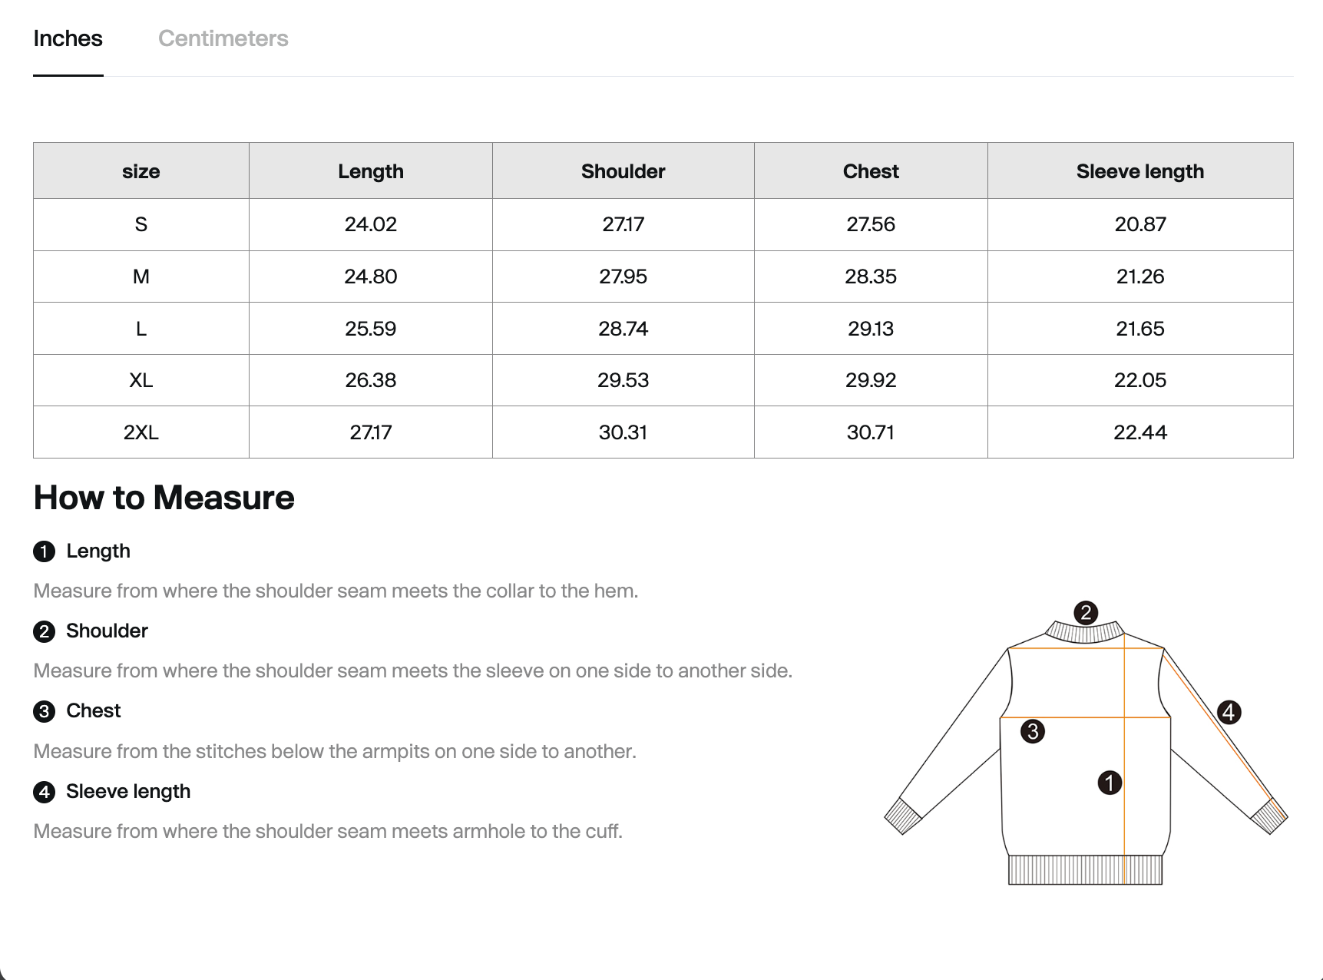Click marker 2 at the sweater collar
1323x980 pixels.
tap(1085, 612)
